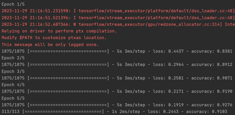This screenshot has width=235, height=115.
Task: Select the accuracy value 0.9276
Action: coord(225,105)
